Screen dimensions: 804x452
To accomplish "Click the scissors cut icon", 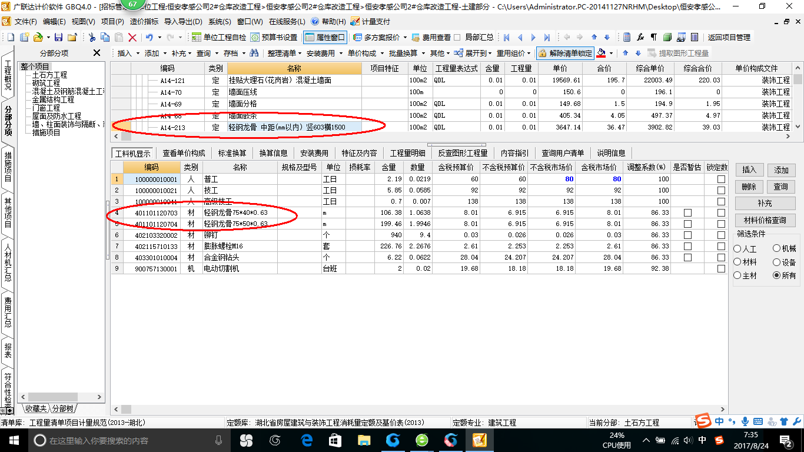I will 92,37.
